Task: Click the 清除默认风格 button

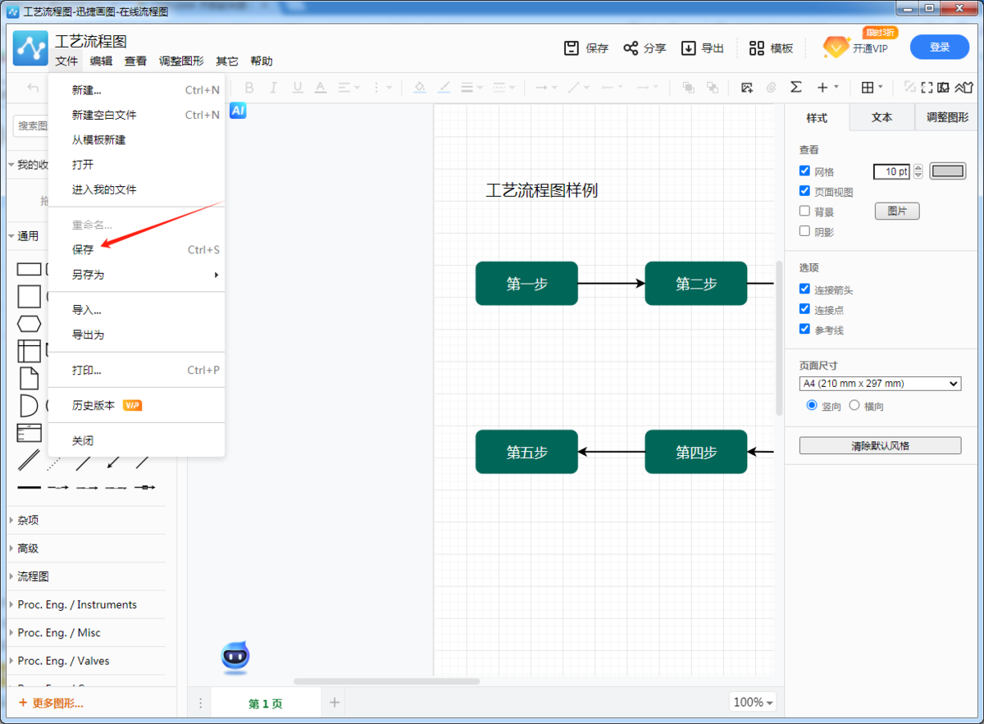Action: click(880, 445)
